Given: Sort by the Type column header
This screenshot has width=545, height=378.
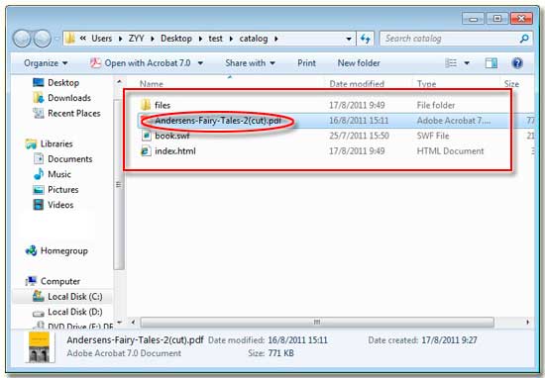Looking at the screenshot, I should pyautogui.click(x=426, y=84).
